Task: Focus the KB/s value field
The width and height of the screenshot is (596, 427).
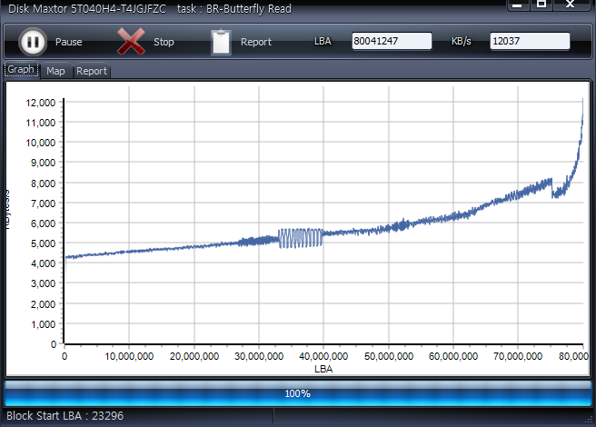Action: pyautogui.click(x=530, y=41)
